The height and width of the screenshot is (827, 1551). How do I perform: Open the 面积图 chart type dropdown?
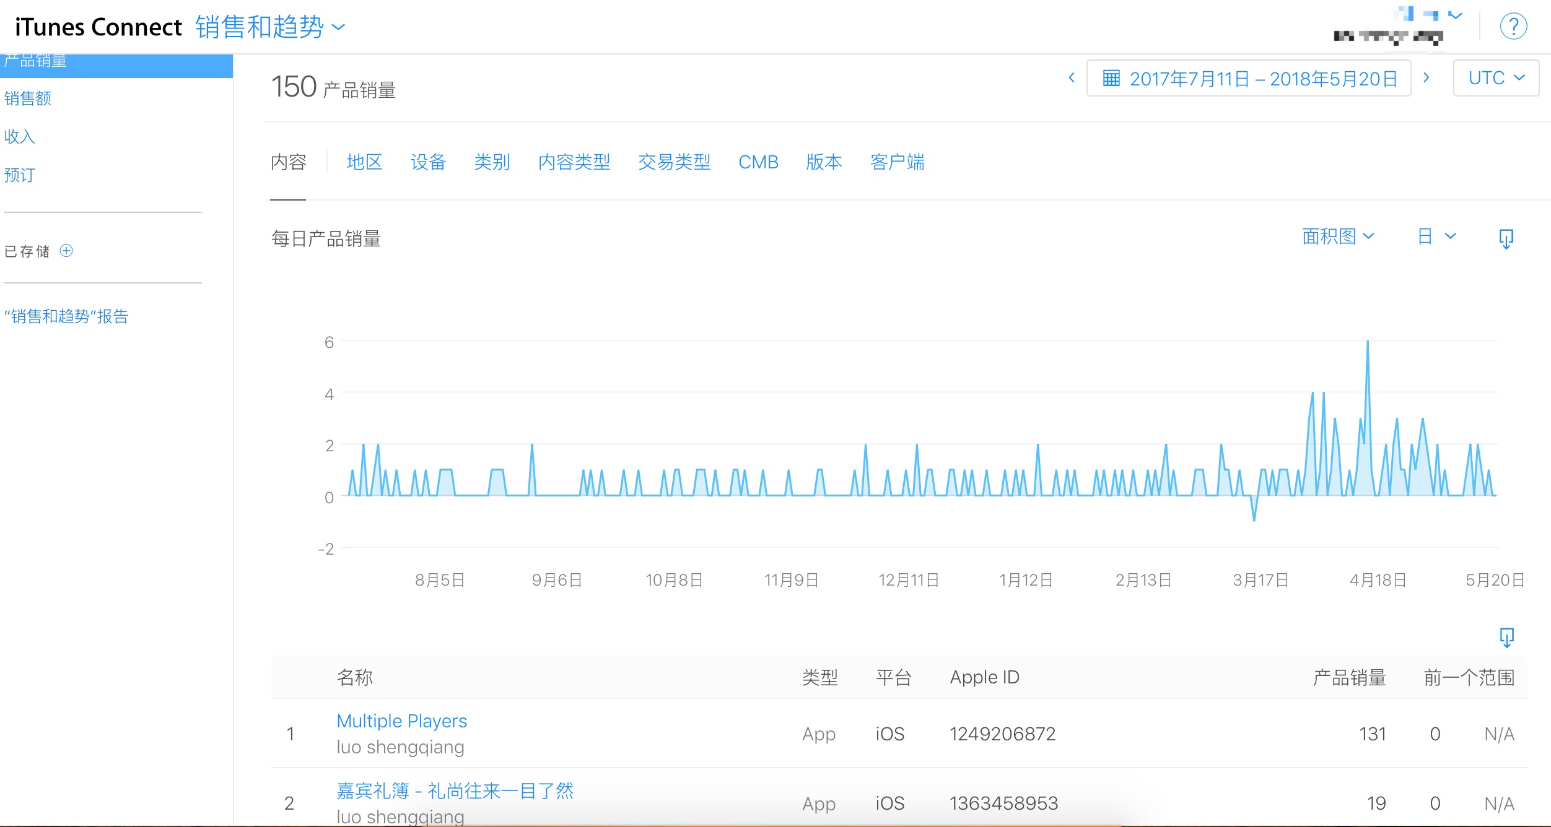coord(1338,236)
